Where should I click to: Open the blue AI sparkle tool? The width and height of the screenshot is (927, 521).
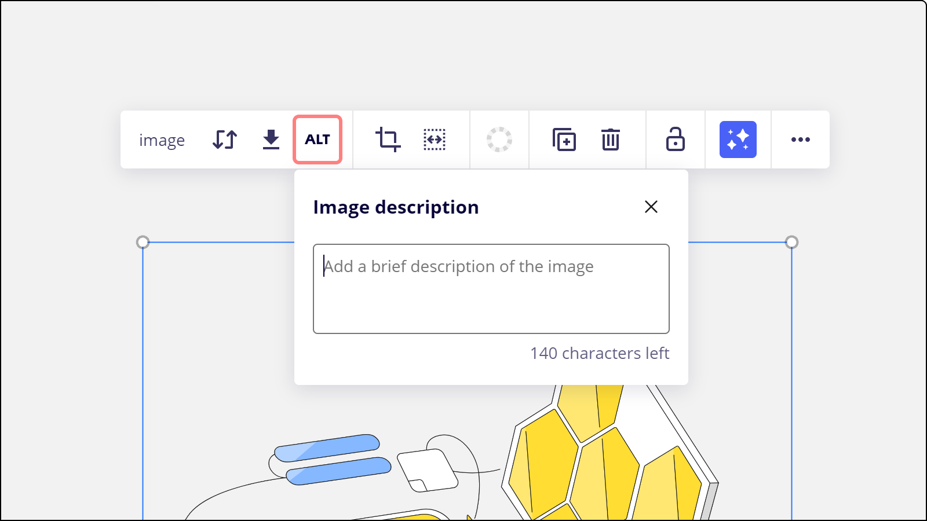738,140
